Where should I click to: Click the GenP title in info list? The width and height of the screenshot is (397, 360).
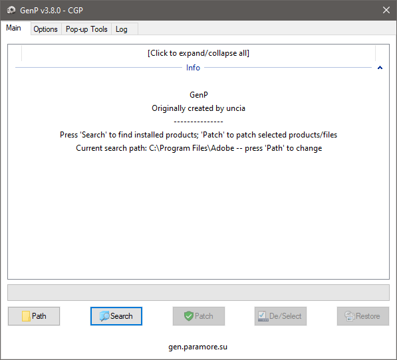click(199, 95)
